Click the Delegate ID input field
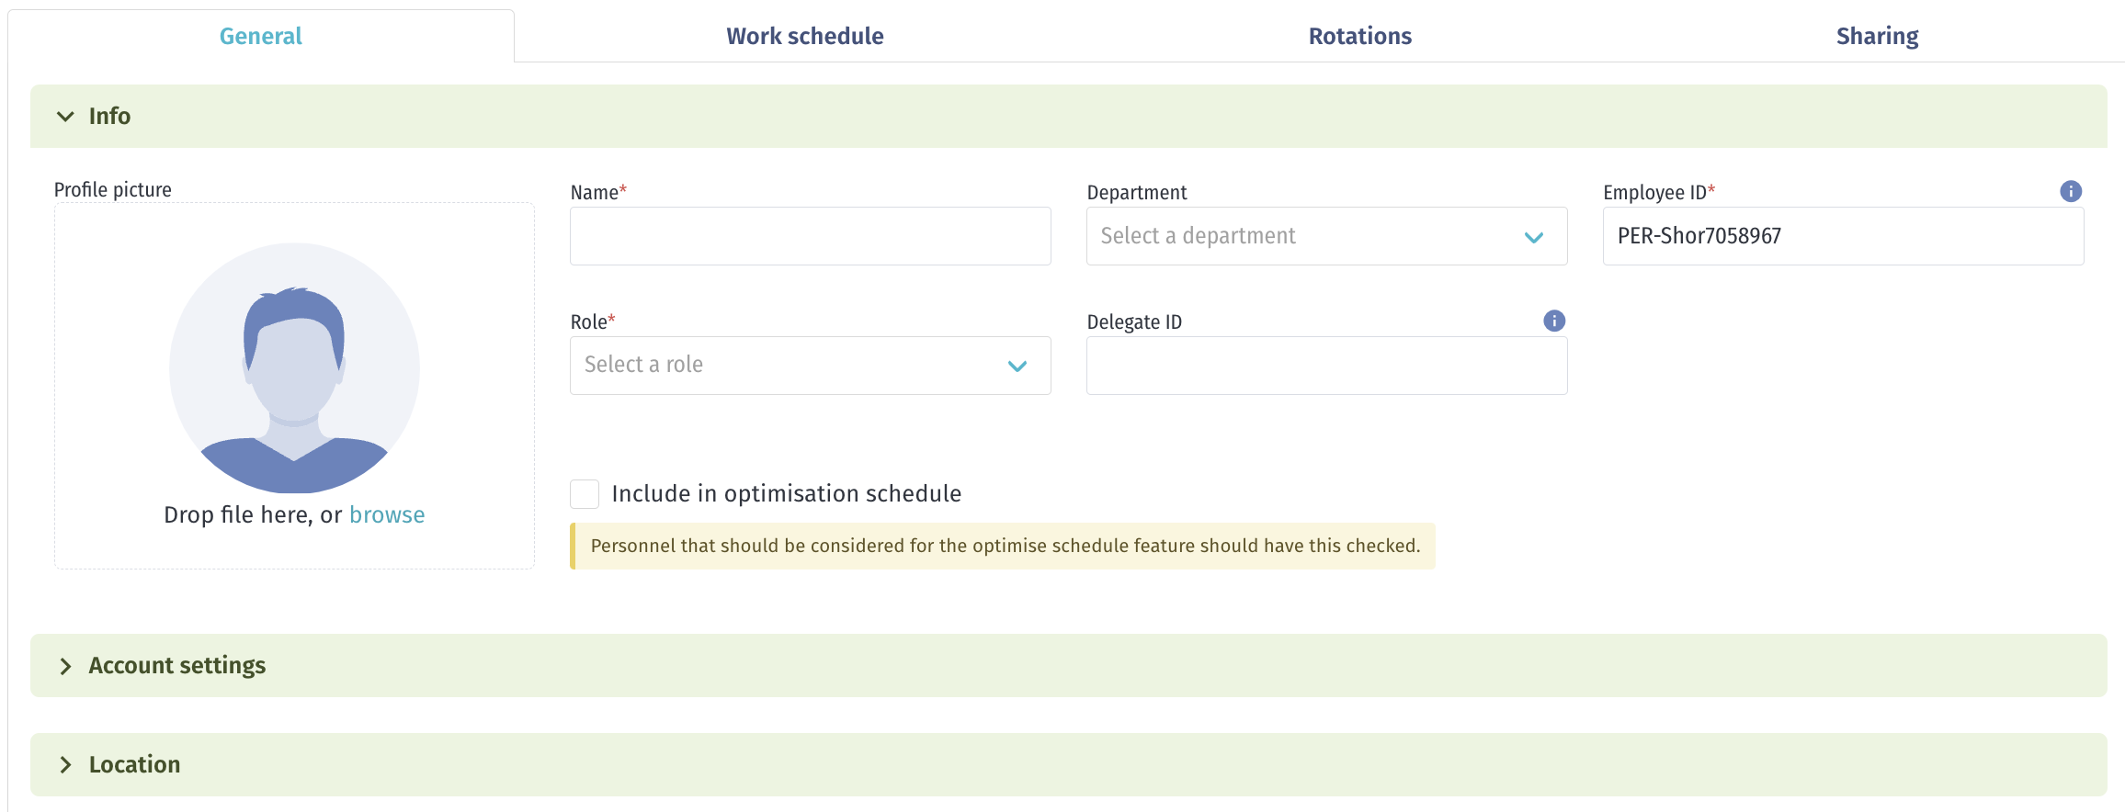Screen dimensions: 2125x812 point(1326,366)
